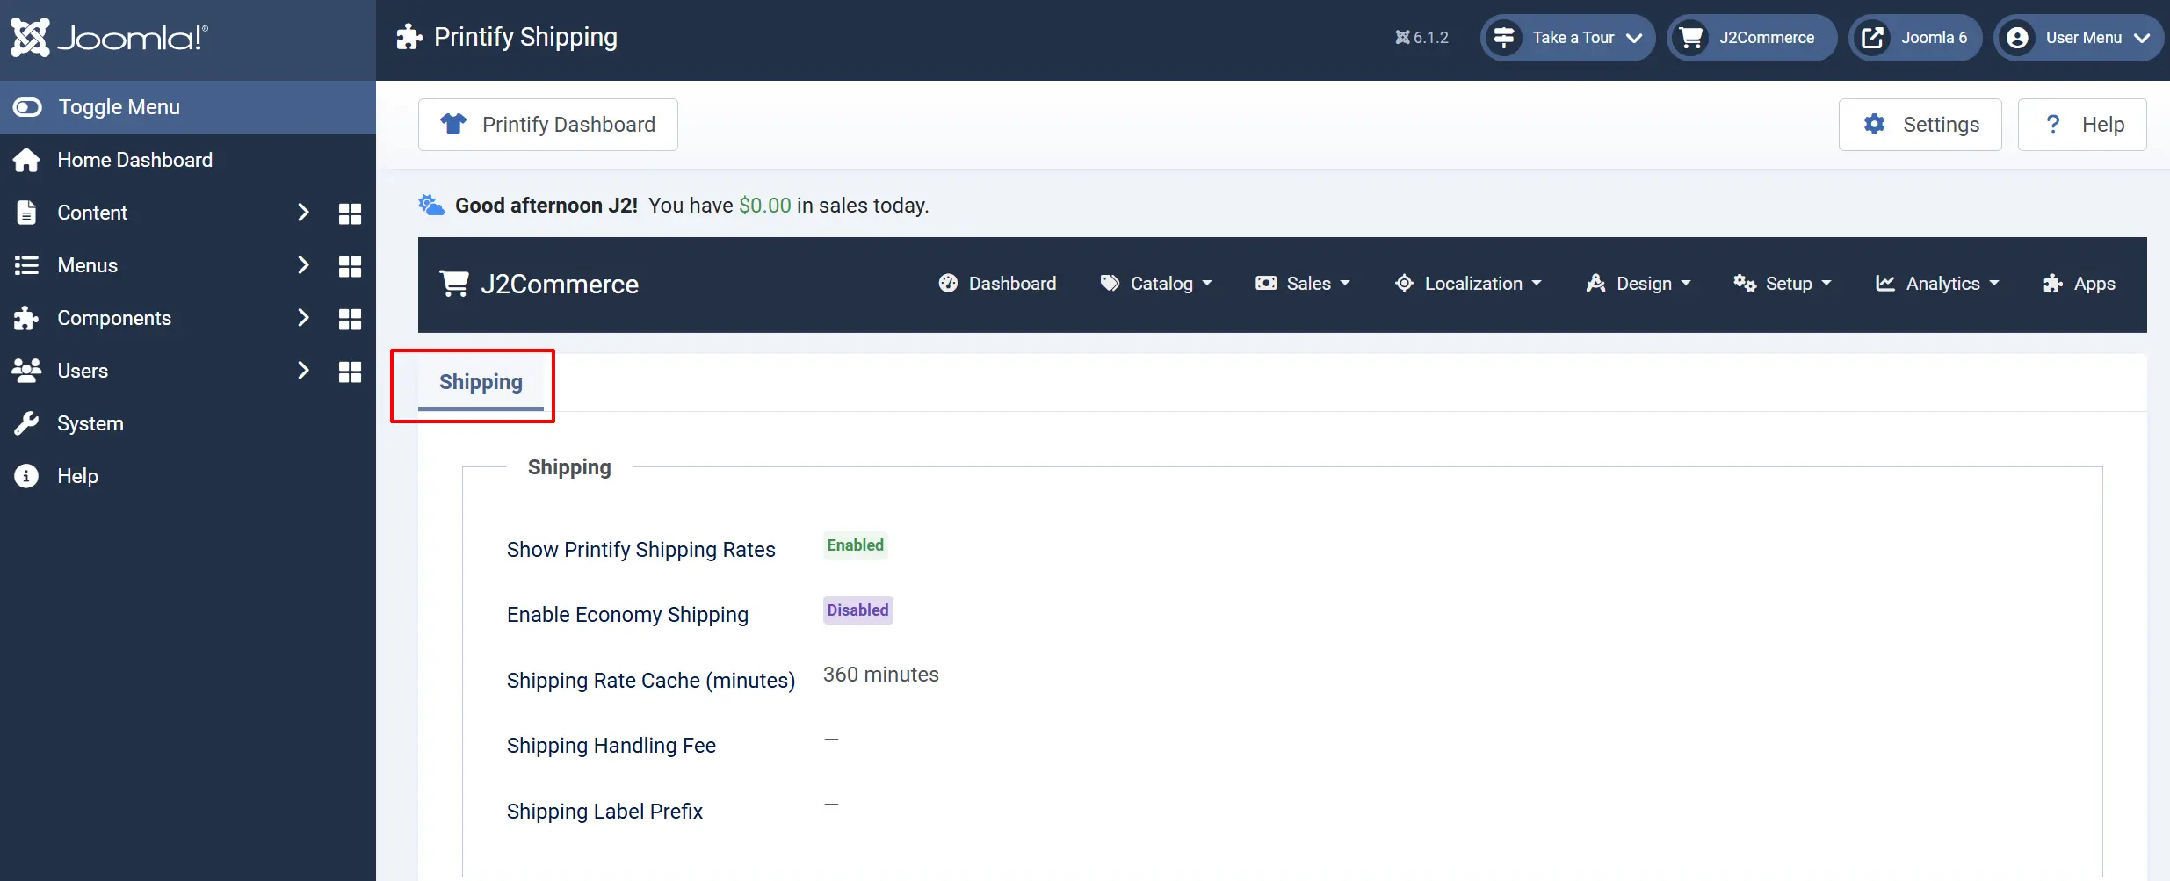2170x881 pixels.
Task: Click the Joomla logo icon
Action: (31, 38)
